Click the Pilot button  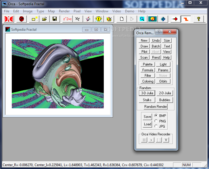coord(144,51)
